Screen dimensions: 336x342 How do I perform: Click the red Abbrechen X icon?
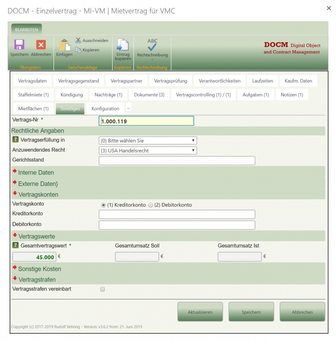click(x=41, y=45)
